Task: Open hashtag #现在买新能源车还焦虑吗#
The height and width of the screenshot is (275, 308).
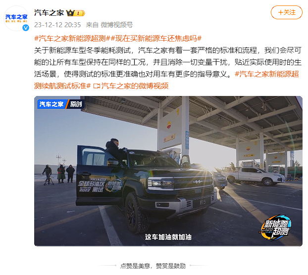Action: click(156, 38)
